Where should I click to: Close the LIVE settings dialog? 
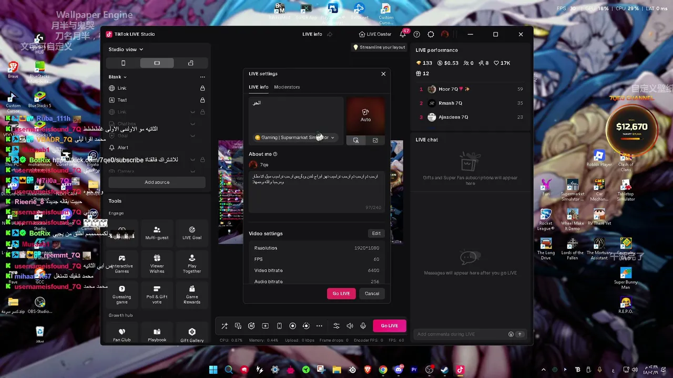coord(383,74)
